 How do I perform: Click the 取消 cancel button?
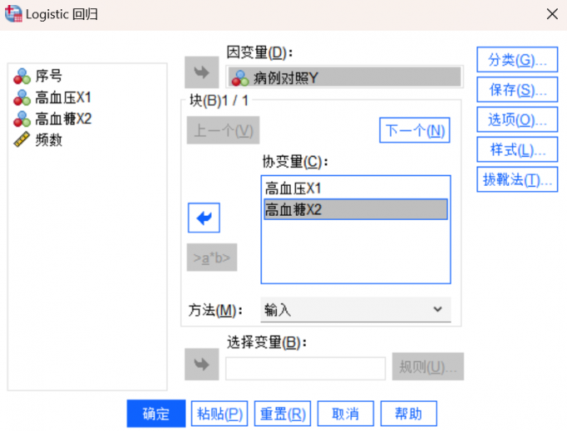coord(346,413)
